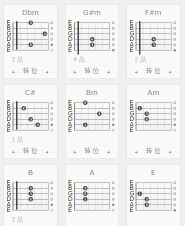This screenshot has width=185, height=226.
Task: Click next inversion arrow on Bm card
Action: point(108,152)
